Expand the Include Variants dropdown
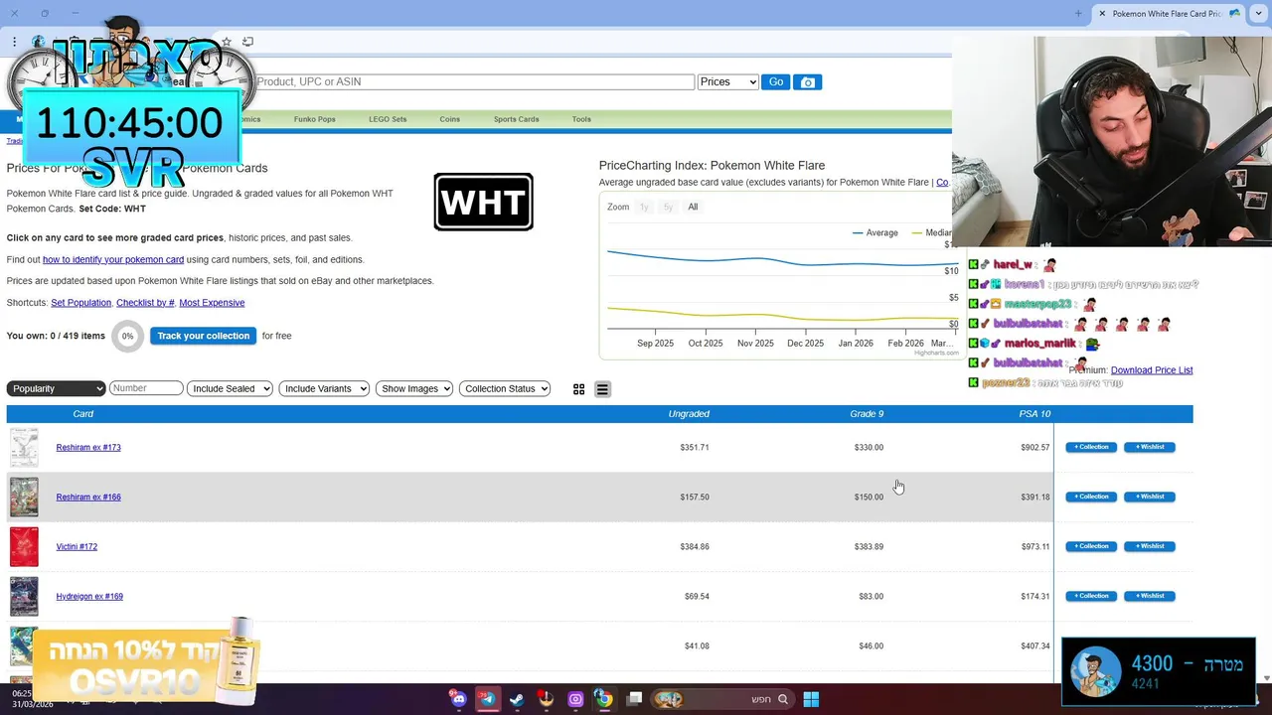Viewport: 1272px width, 715px height. [x=324, y=388]
